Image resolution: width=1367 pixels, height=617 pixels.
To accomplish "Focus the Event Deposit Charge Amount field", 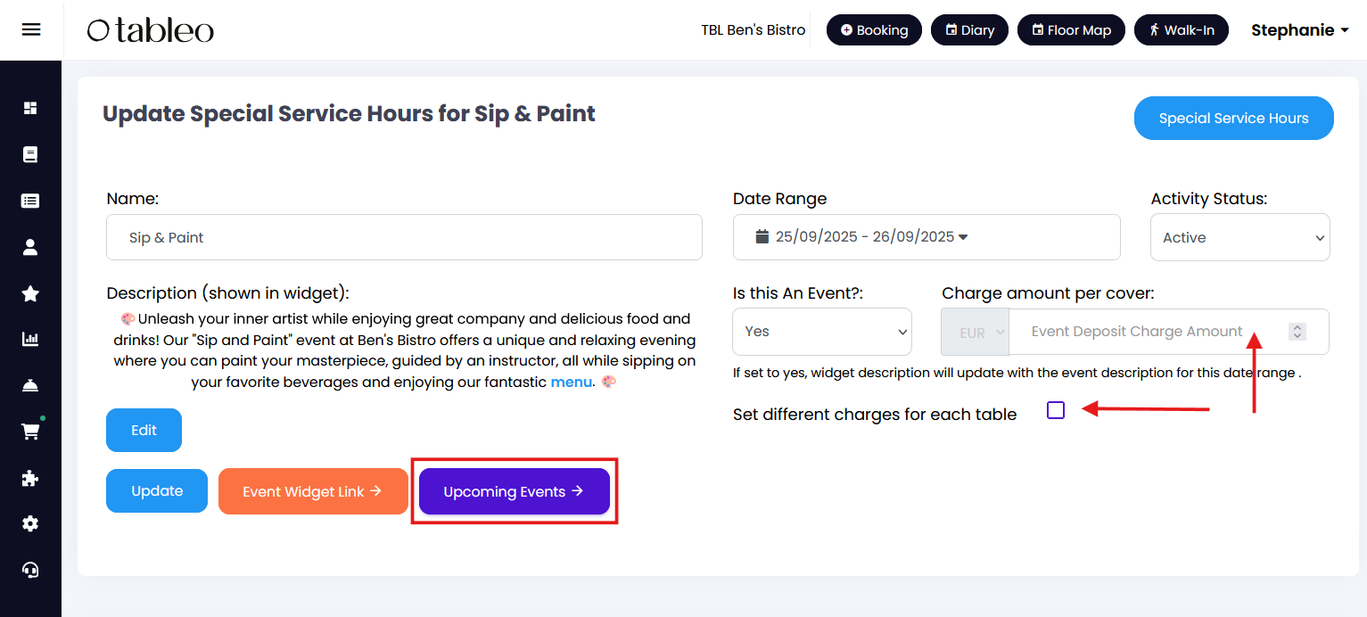I will [1168, 332].
